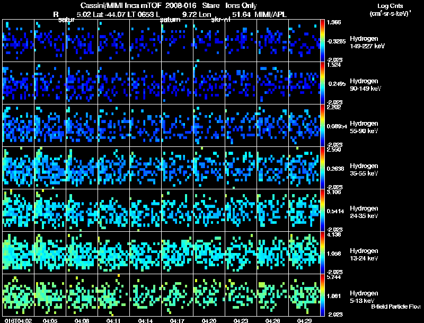Open the 35-55 keV image panel at 04:14
The height and width of the screenshot is (323, 424).
tap(145, 168)
